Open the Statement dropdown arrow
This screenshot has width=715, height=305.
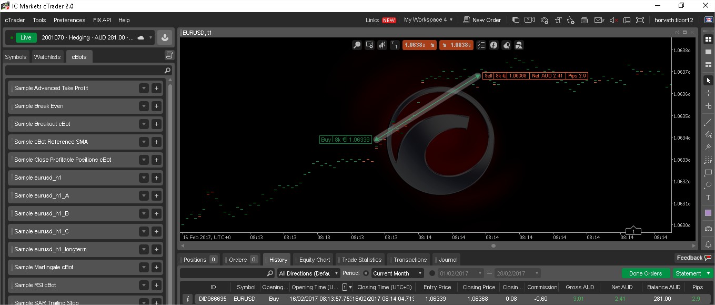(709, 273)
